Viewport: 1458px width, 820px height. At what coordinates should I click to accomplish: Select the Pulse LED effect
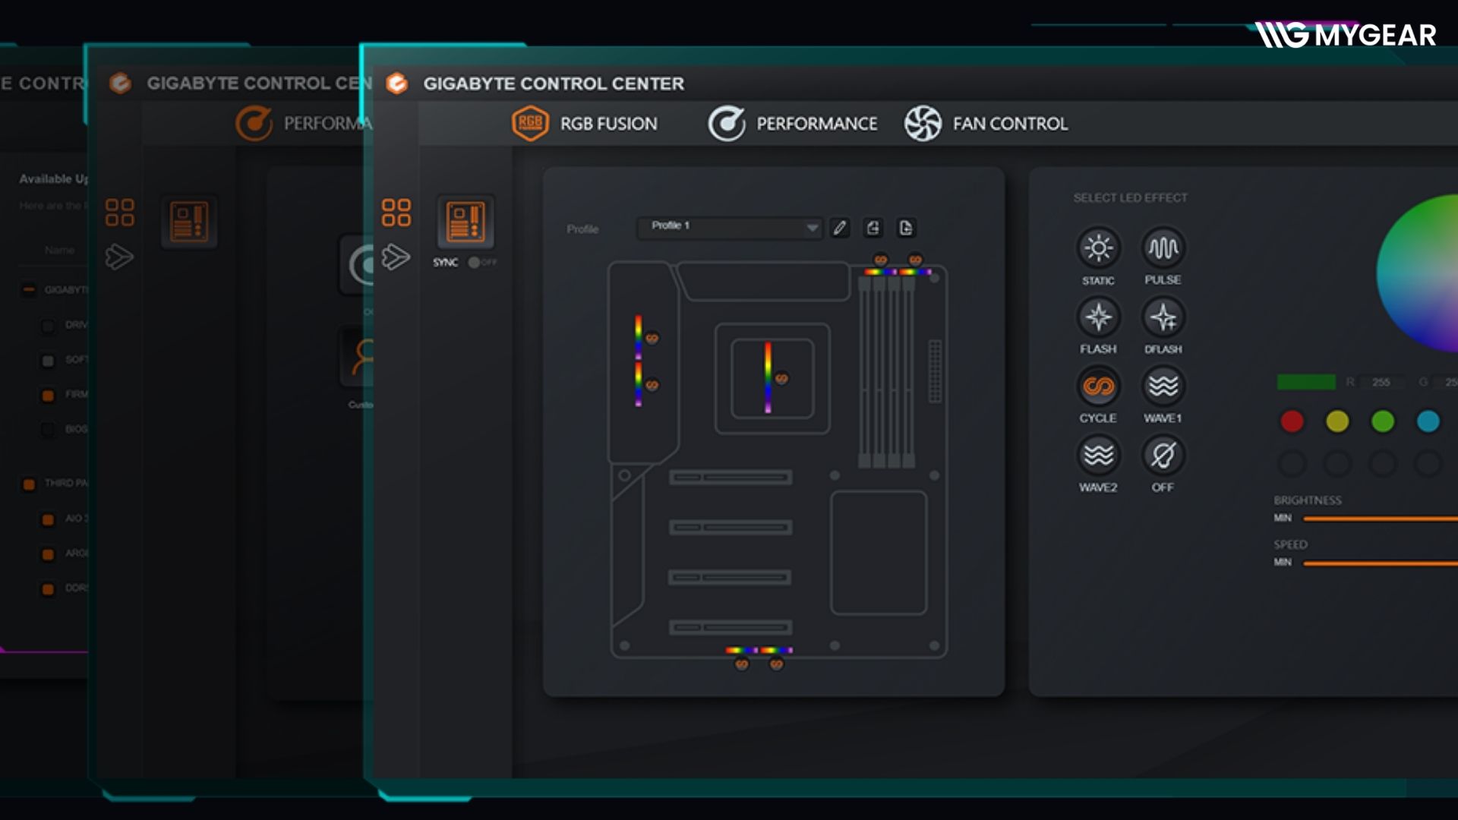(x=1163, y=248)
